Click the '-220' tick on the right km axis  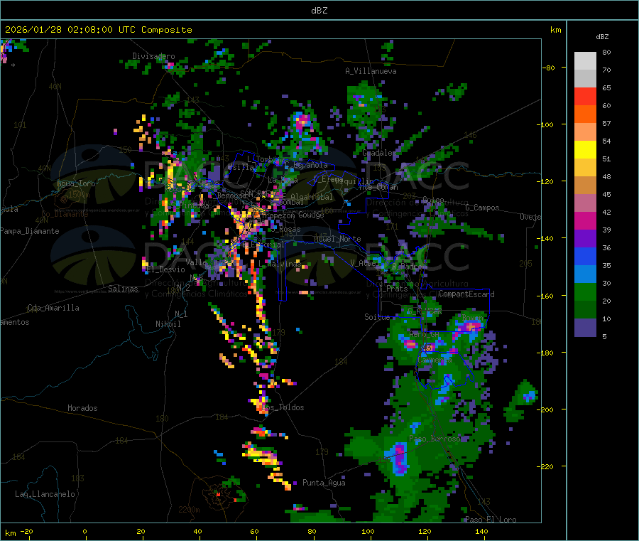coord(547,466)
